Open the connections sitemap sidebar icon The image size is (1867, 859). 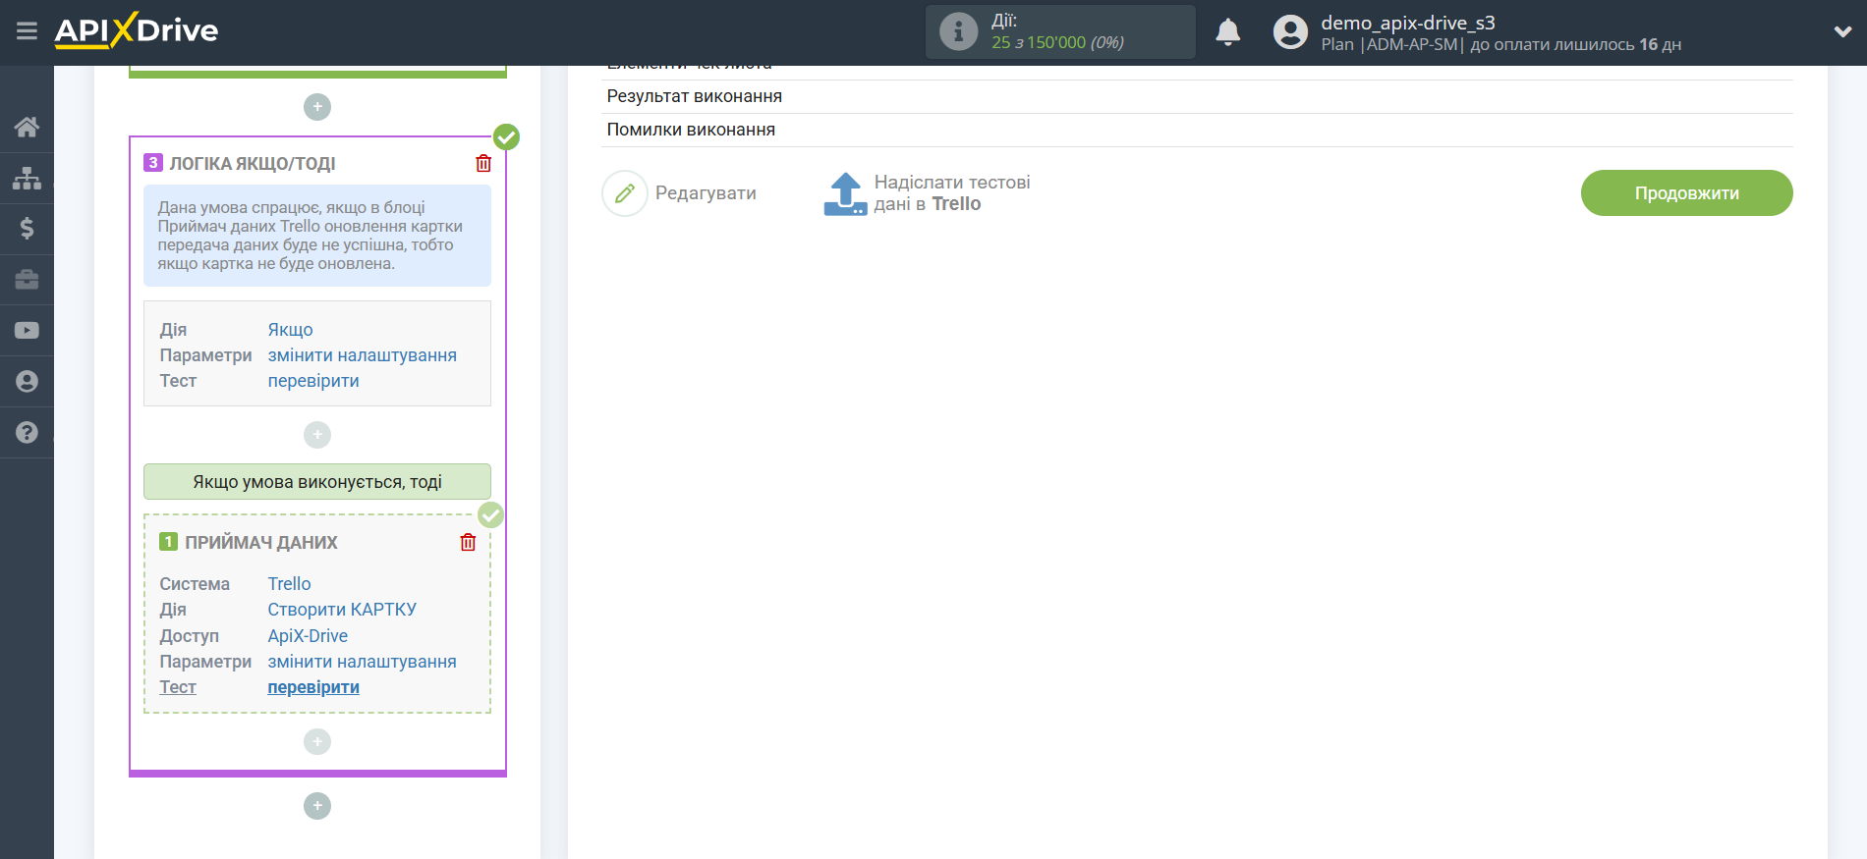click(27, 178)
